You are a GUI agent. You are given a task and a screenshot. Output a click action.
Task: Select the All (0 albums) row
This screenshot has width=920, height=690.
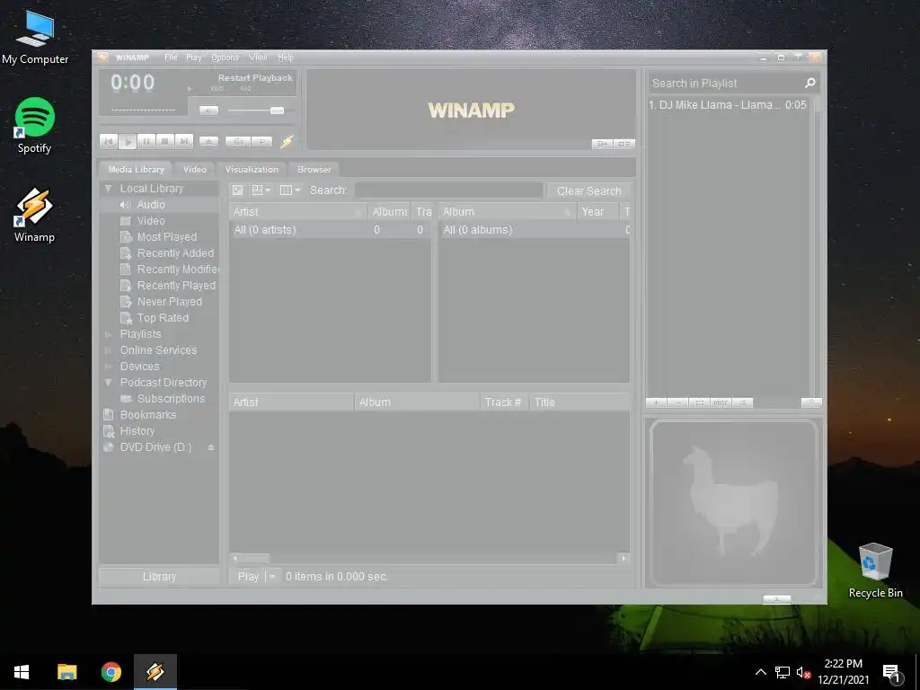coord(534,230)
